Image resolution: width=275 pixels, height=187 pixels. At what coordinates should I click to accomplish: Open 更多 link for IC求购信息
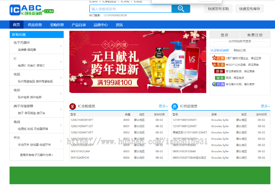(x=163, y=106)
